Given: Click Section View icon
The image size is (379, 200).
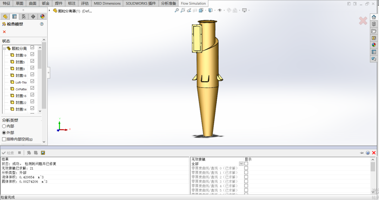Looking at the screenshot, I should (x=195, y=11).
